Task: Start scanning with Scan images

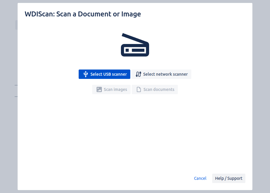Action: [111, 89]
